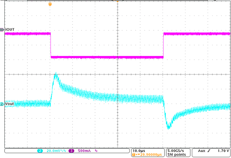
Task: Click the Vout channel 2 ground marker
Action: 2,104
